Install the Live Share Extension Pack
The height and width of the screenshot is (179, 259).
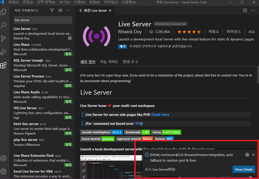tap(68, 165)
